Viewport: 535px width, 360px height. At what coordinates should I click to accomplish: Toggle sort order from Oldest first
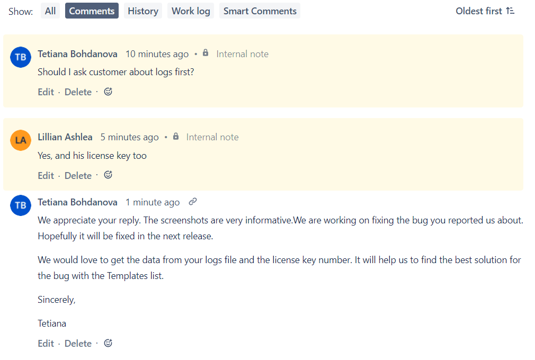pos(485,11)
